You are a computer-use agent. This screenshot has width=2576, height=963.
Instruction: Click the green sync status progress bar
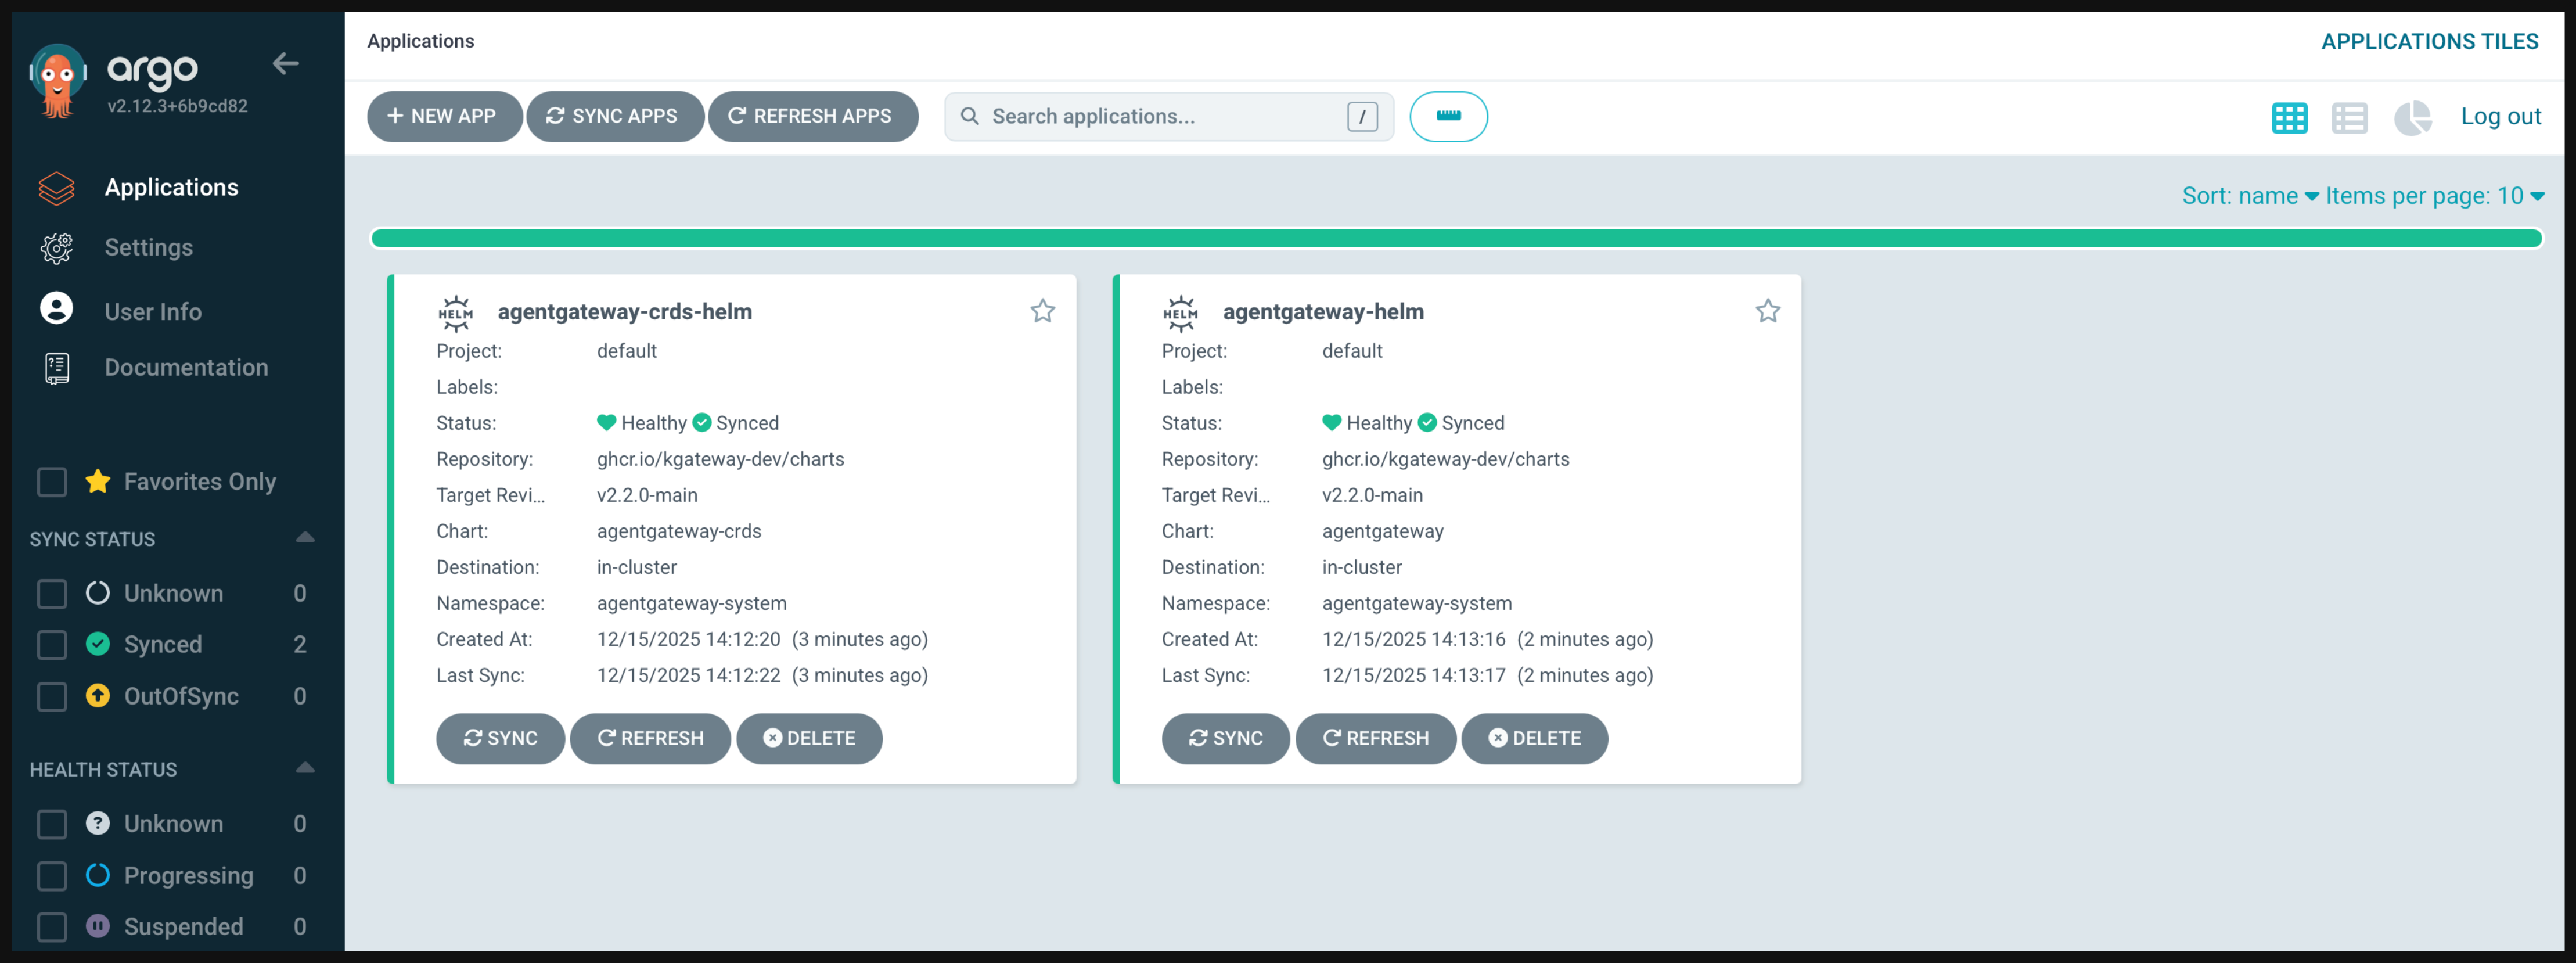[1455, 238]
